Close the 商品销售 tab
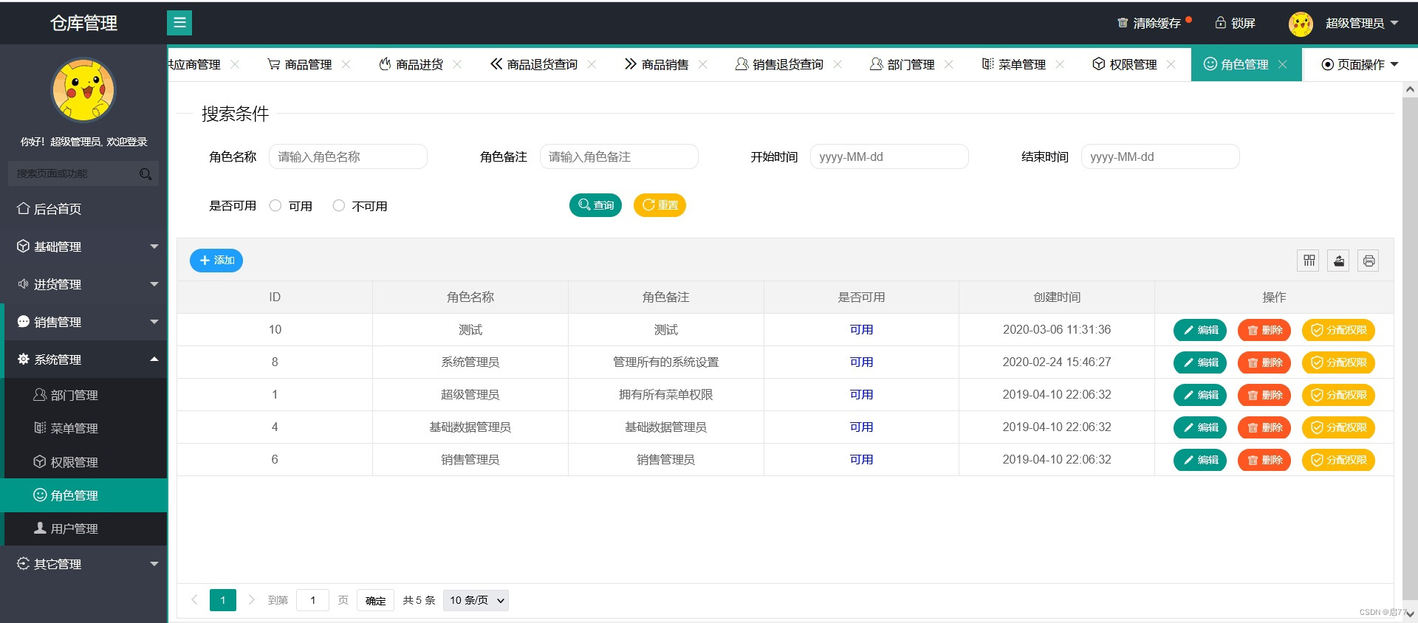The image size is (1418, 623). [x=703, y=64]
